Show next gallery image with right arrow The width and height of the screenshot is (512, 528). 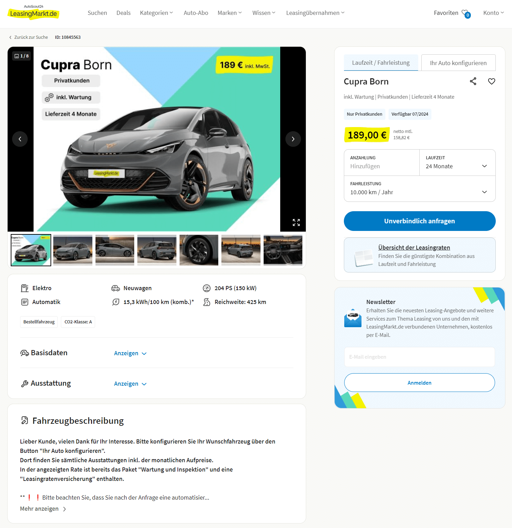[x=293, y=139]
